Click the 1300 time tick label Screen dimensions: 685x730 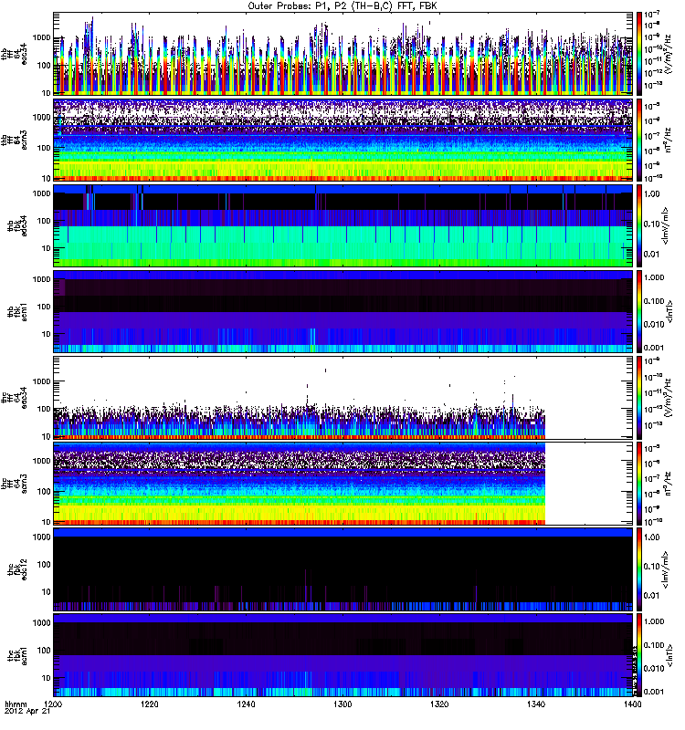click(343, 706)
